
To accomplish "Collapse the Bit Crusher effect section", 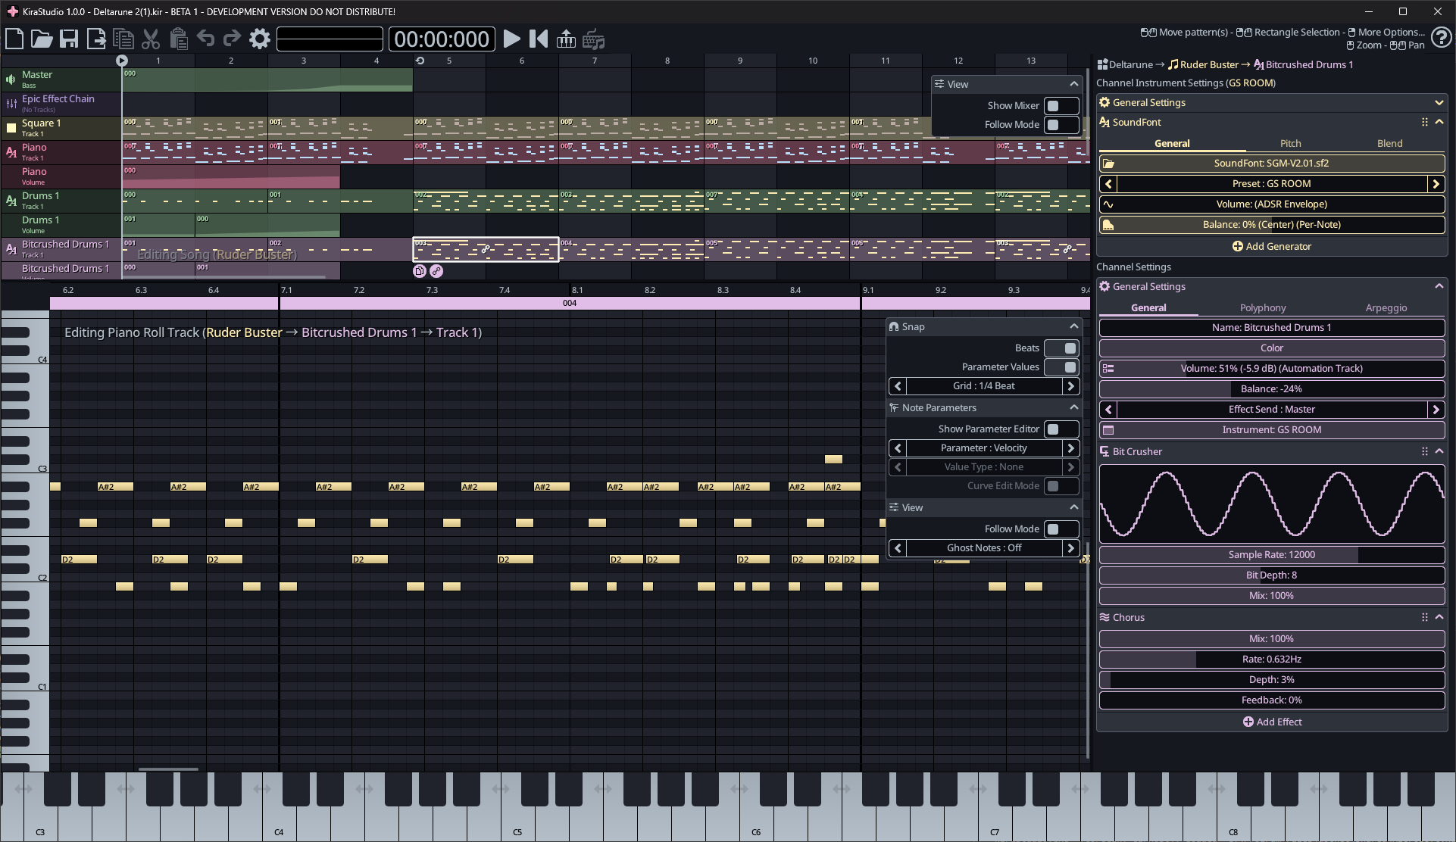I will click(1439, 451).
